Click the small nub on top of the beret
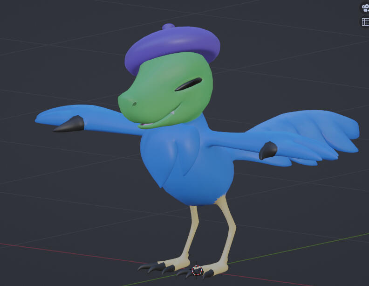This screenshot has width=369, height=286. pos(168,27)
